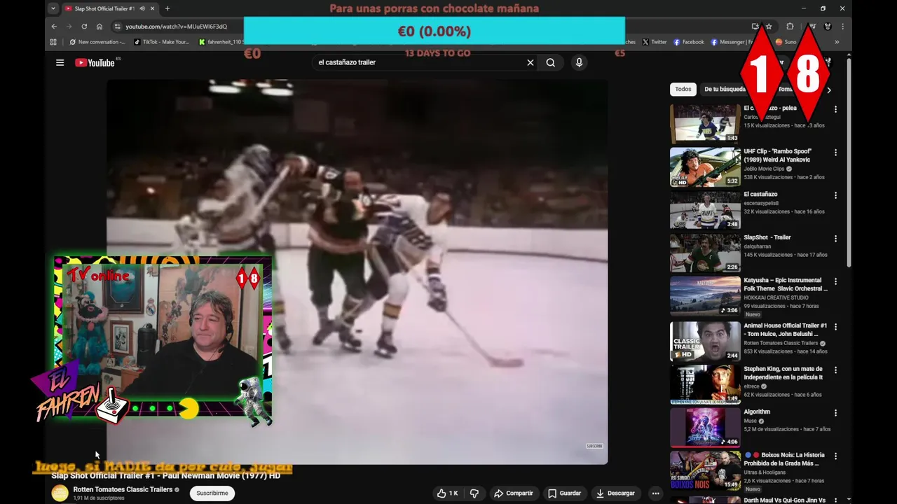Open the Twitter bookmark
The image size is (897, 504).
click(x=655, y=42)
